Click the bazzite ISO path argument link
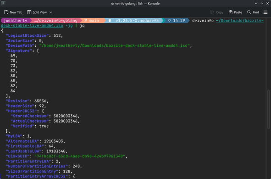 pos(240,21)
